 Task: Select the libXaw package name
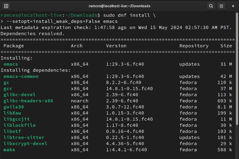(12, 113)
